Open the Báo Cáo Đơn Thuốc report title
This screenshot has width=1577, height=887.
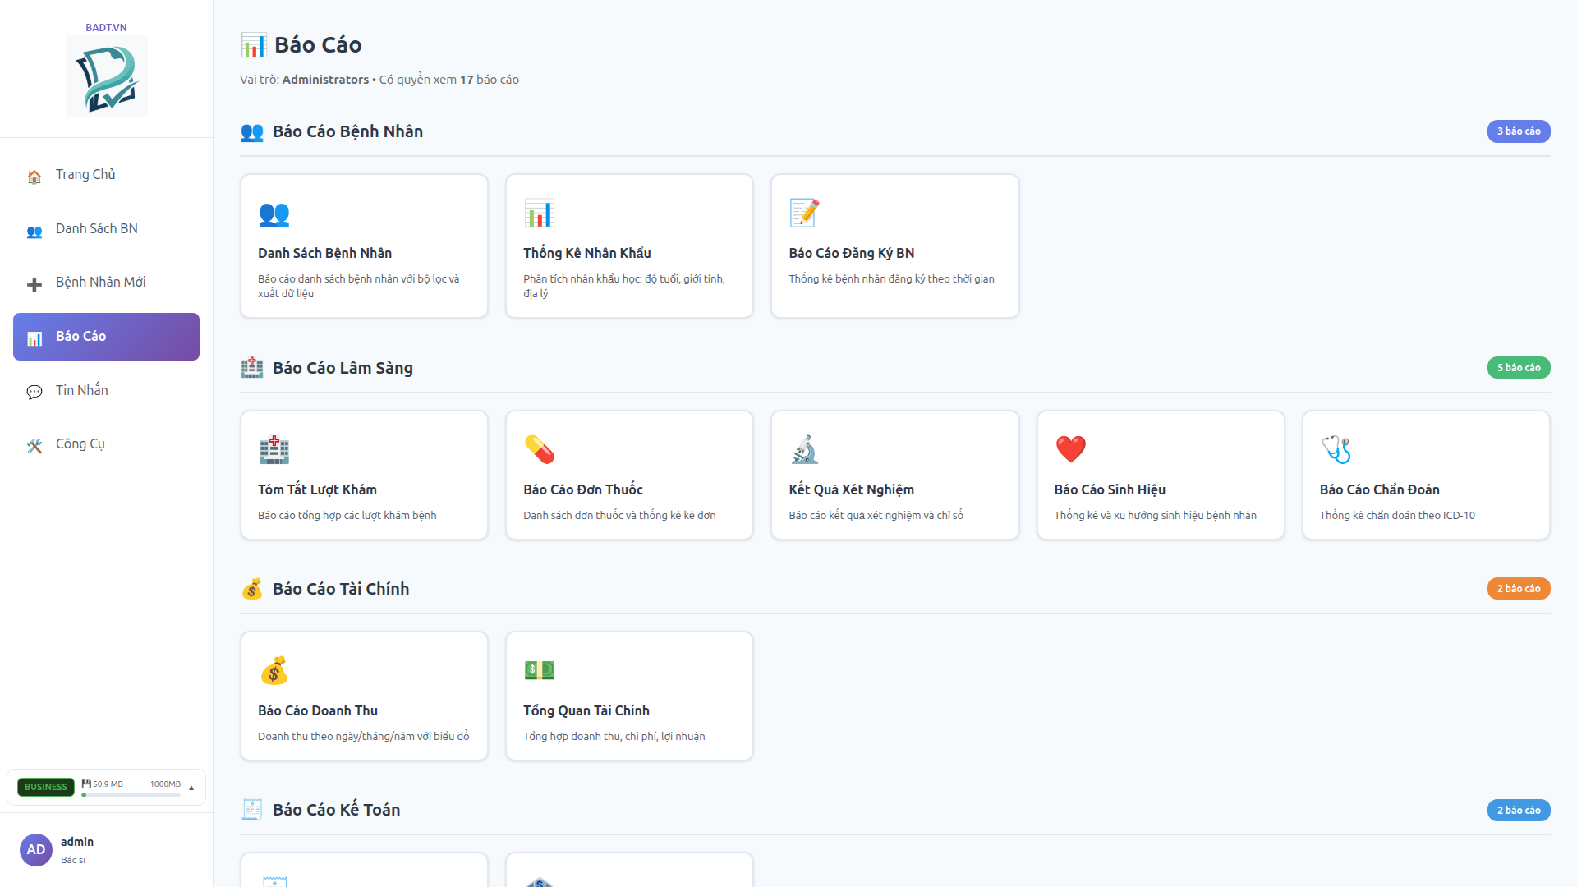[583, 489]
